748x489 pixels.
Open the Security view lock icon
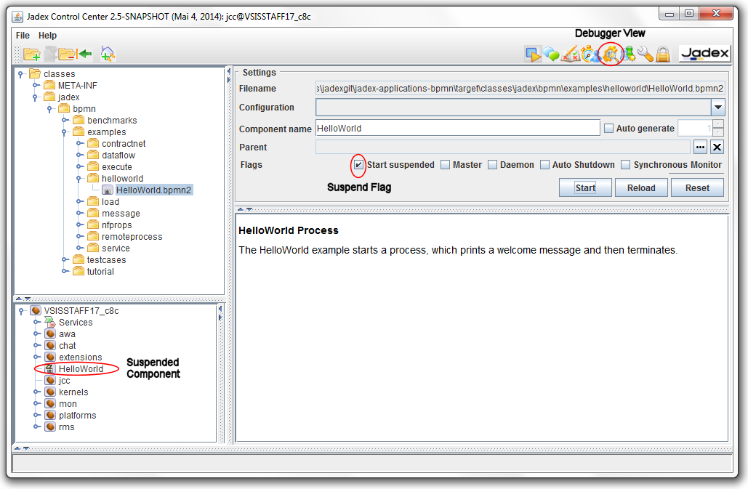pos(663,53)
